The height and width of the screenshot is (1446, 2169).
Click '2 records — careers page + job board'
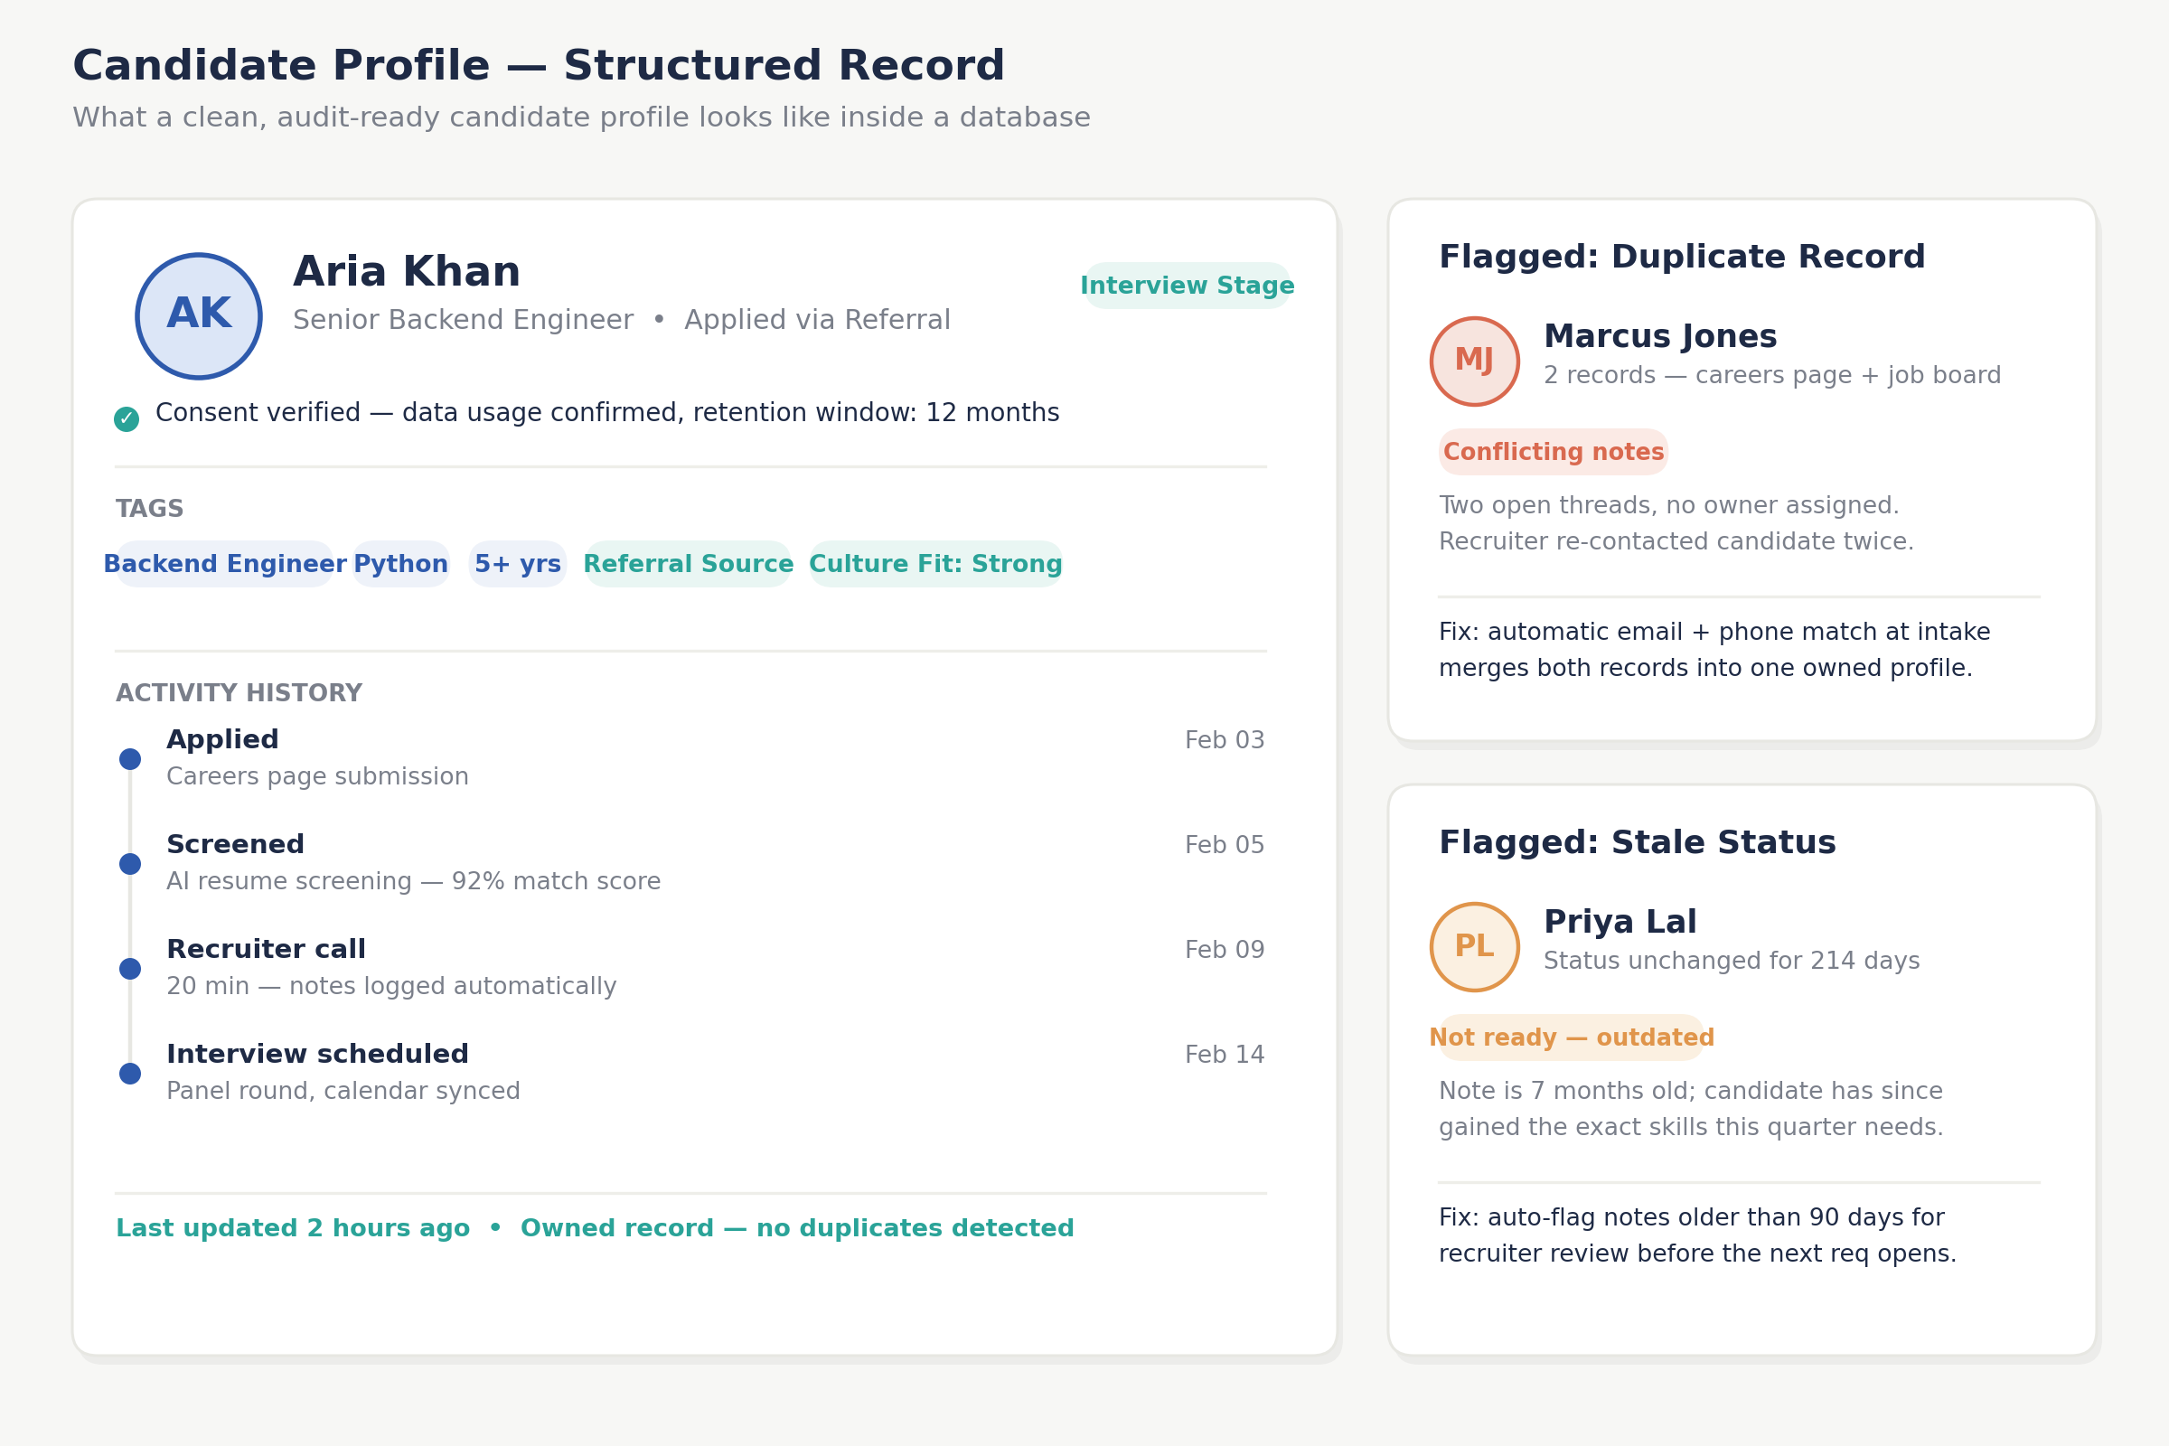point(1772,376)
